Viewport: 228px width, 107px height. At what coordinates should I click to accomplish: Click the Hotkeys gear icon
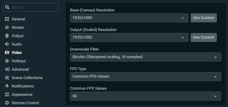pos(7,61)
